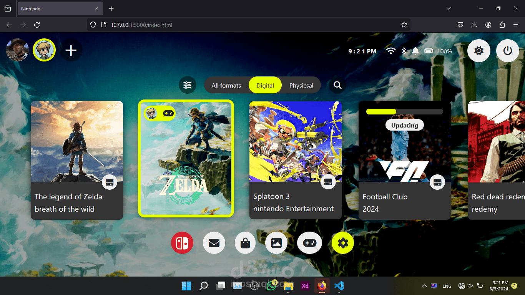Select the Physicsal filter tab
This screenshot has width=525, height=295.
[x=301, y=85]
